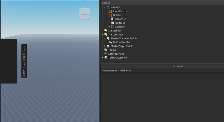The height and width of the screenshot is (122, 224).
Task: Click the TextChatService icon
Action: (106, 58)
